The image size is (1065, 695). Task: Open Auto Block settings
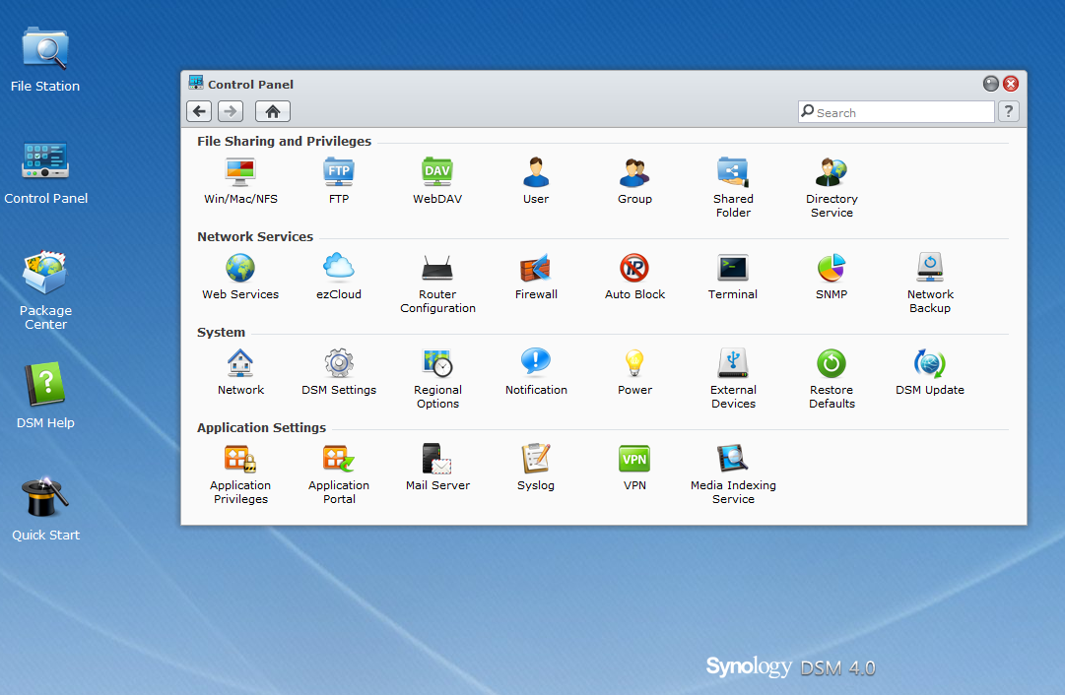[634, 277]
